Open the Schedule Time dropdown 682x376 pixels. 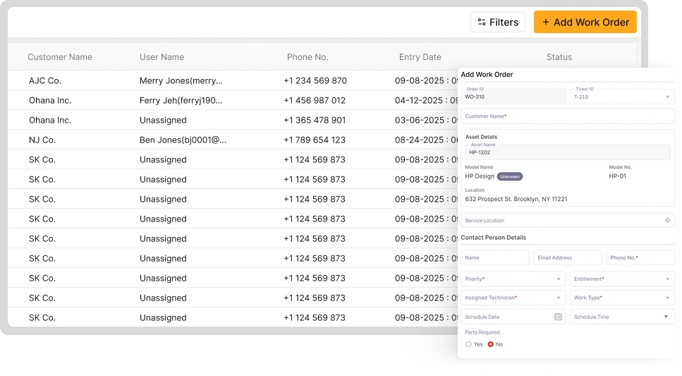666,317
